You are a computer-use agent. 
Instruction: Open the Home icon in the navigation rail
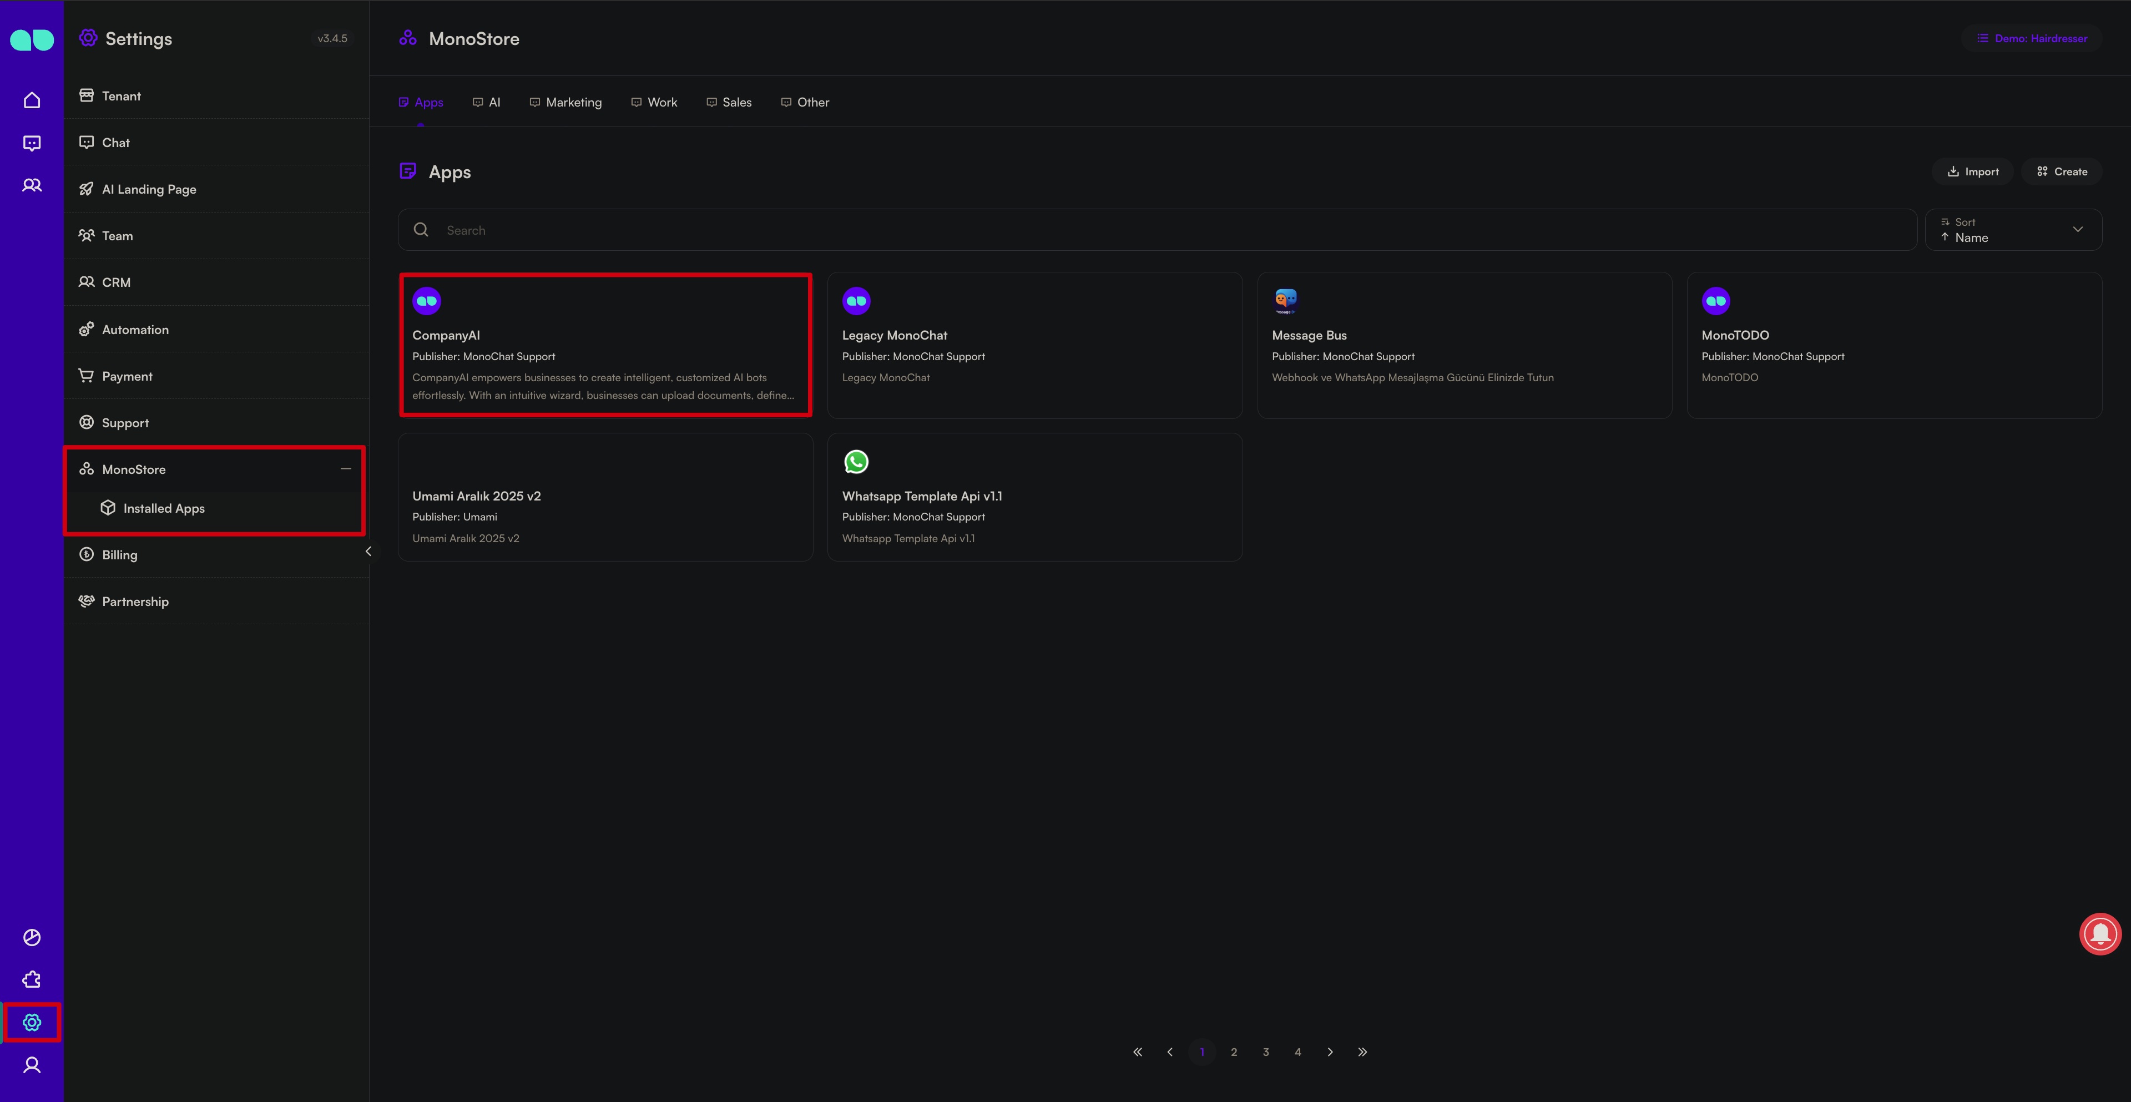click(32, 99)
